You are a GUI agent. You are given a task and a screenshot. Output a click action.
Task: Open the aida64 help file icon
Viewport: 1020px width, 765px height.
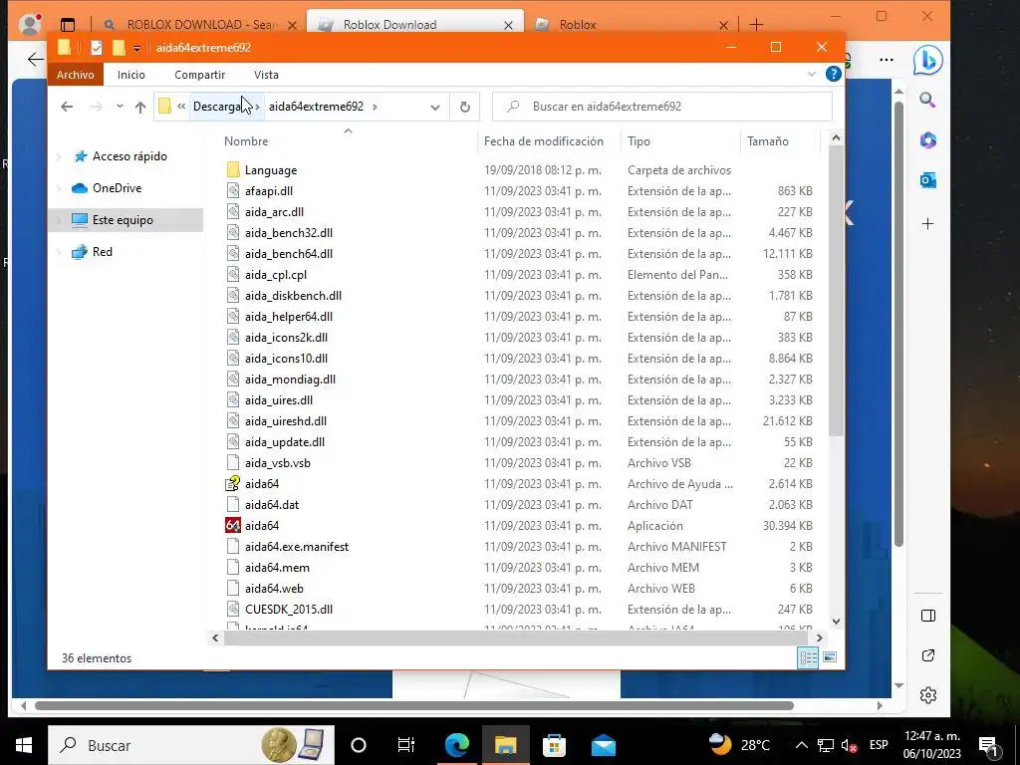tap(233, 483)
